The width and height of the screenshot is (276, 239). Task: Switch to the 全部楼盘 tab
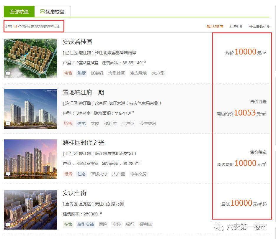[x=19, y=12]
